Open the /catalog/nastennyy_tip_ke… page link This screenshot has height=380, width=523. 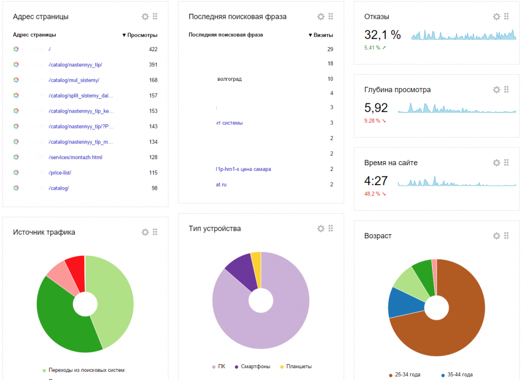[x=81, y=111]
